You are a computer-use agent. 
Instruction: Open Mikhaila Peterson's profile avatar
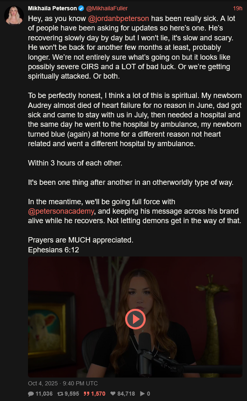[14, 15]
